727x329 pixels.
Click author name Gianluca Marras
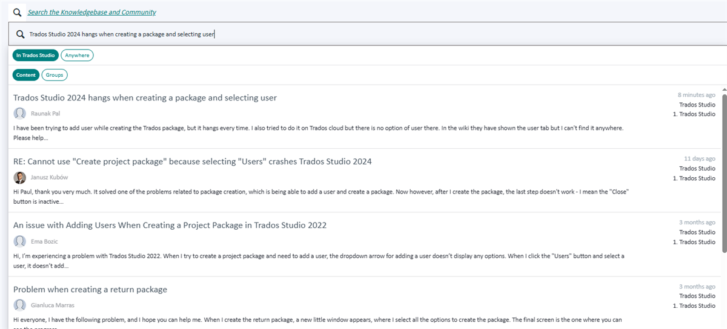point(53,305)
